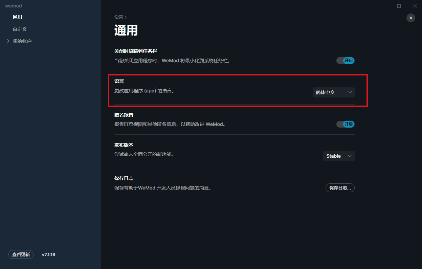The width and height of the screenshot is (422, 269).
Task: Click the 设置 breadcrumb link
Action: tap(119, 17)
